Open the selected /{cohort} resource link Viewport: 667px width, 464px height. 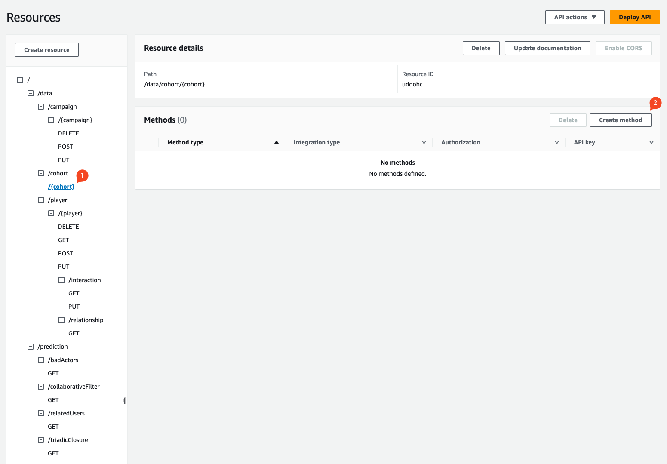click(x=61, y=187)
